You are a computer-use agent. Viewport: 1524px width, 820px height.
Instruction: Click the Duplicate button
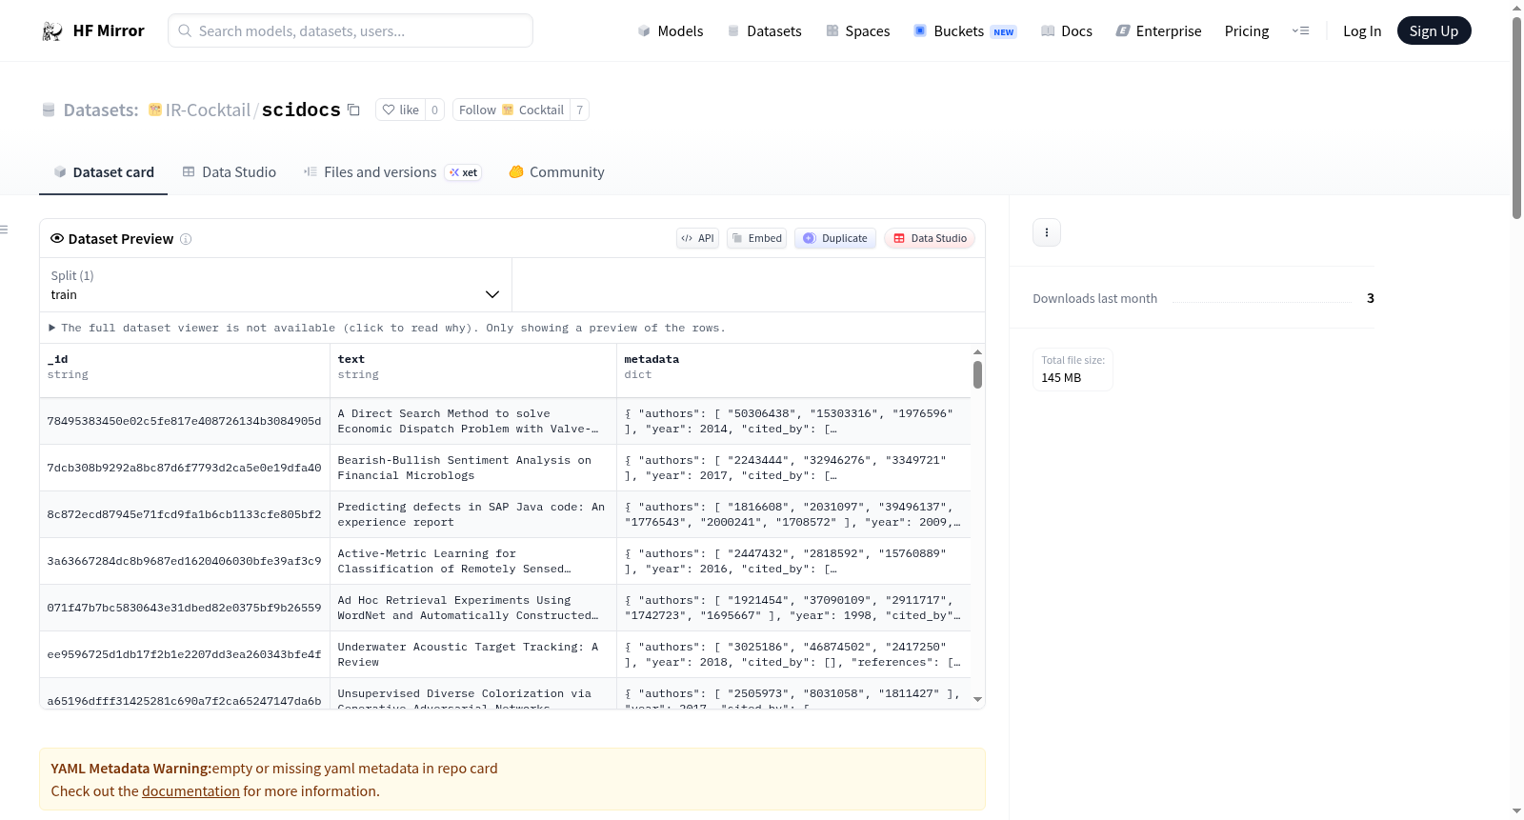tap(835, 238)
